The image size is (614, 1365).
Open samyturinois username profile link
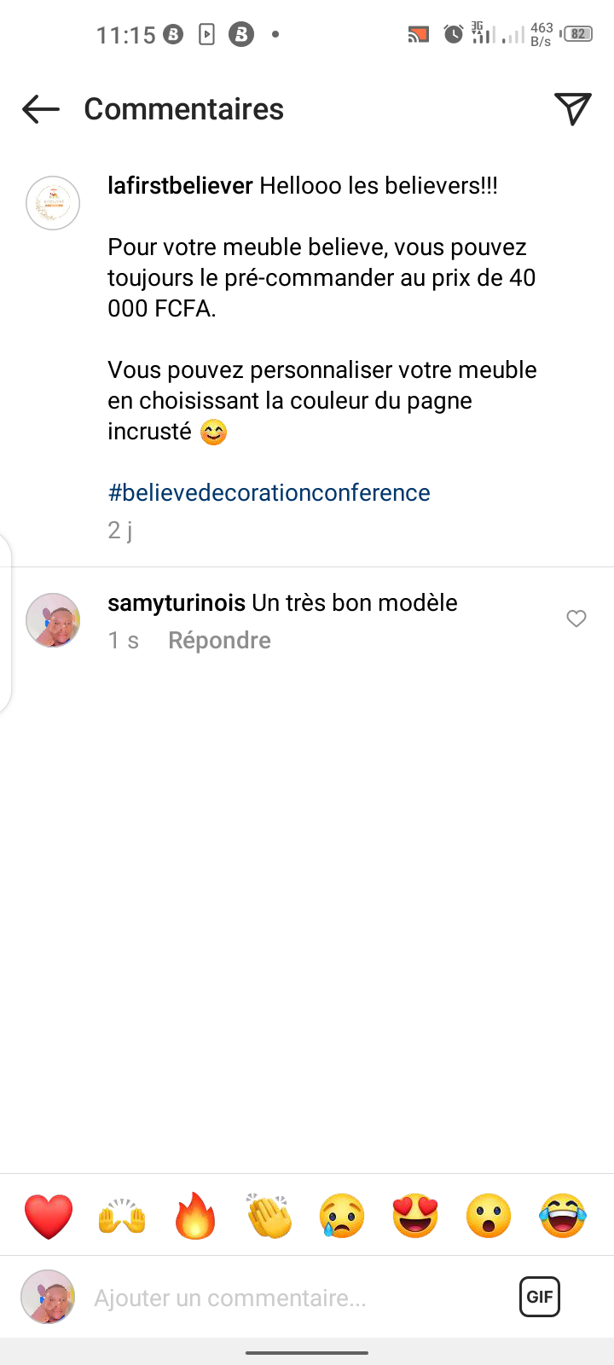177,603
